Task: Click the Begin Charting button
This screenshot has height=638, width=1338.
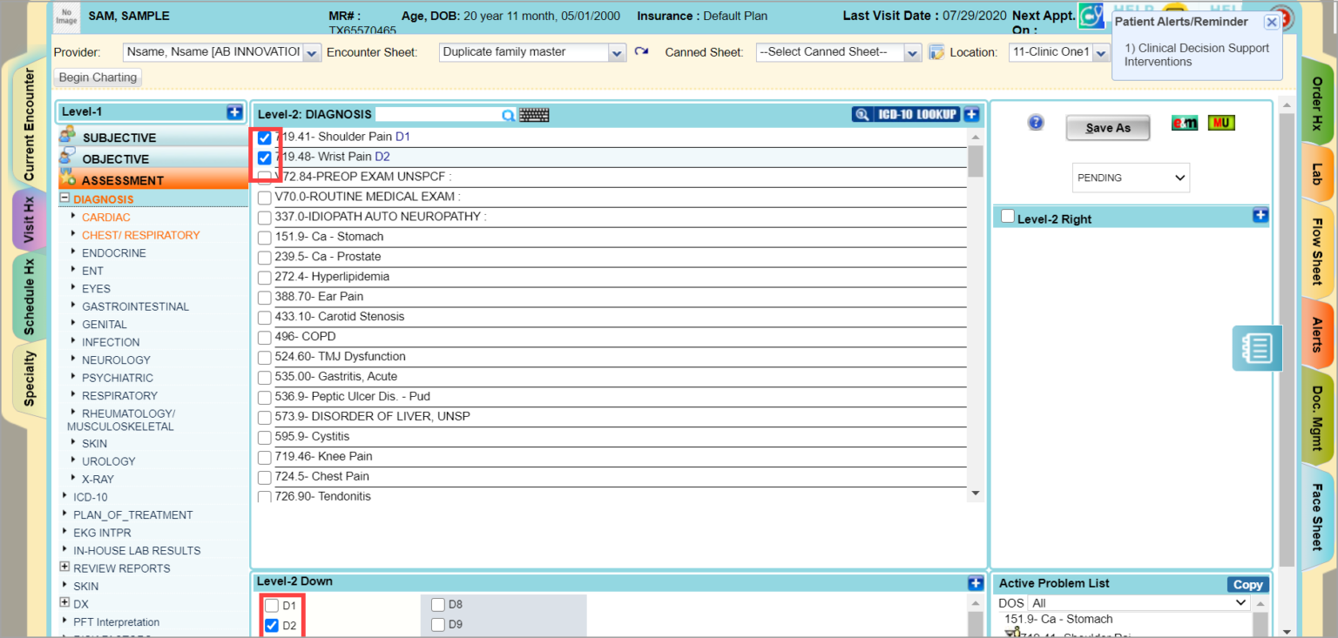Action: 97,77
